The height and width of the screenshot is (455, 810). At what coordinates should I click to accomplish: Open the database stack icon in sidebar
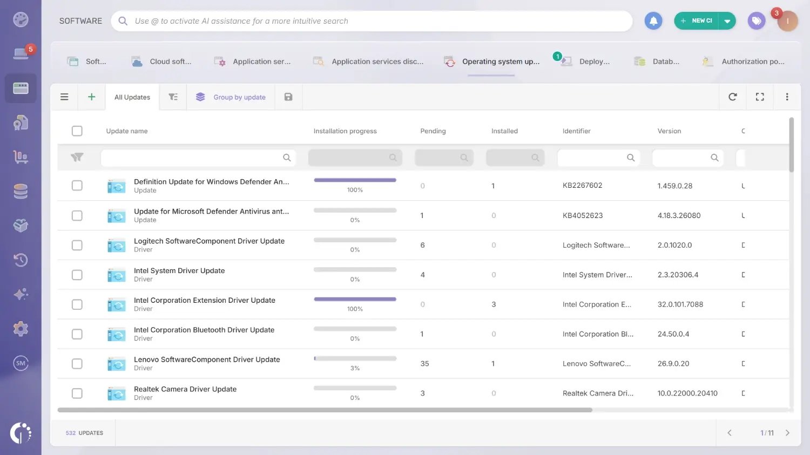tap(21, 192)
